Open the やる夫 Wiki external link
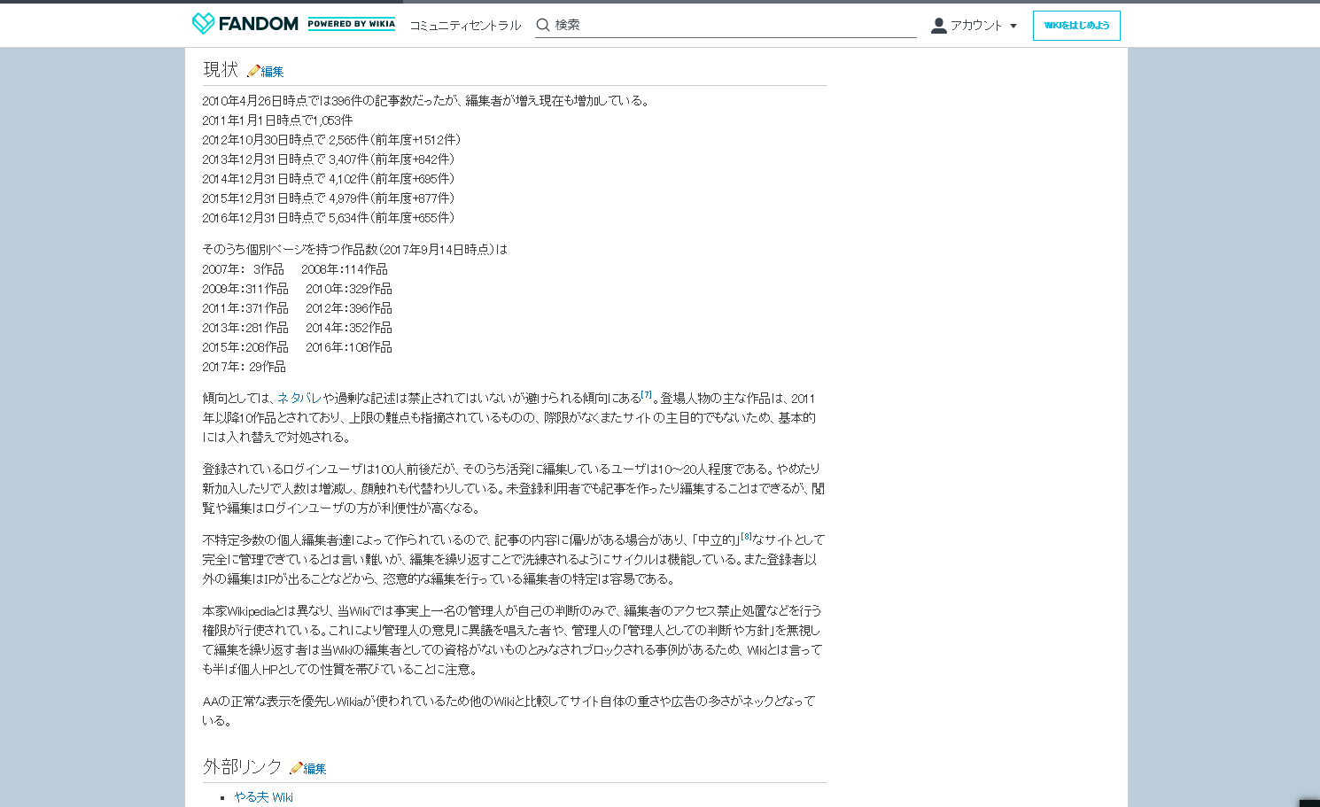The height and width of the screenshot is (807, 1320). click(264, 797)
